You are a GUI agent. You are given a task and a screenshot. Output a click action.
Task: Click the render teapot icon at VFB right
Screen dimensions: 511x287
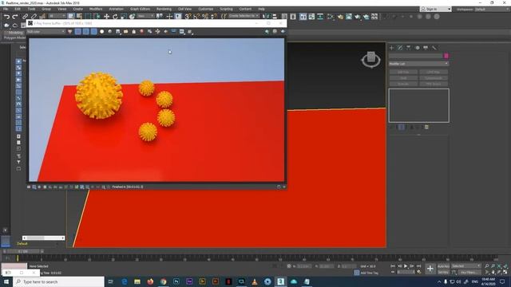tap(283, 32)
